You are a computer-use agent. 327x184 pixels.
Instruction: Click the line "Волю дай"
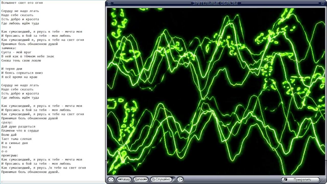tap(9, 135)
